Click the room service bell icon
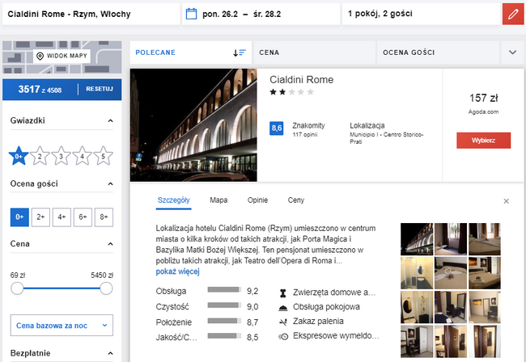Image resolution: width=526 pixels, height=362 pixels. click(x=283, y=308)
